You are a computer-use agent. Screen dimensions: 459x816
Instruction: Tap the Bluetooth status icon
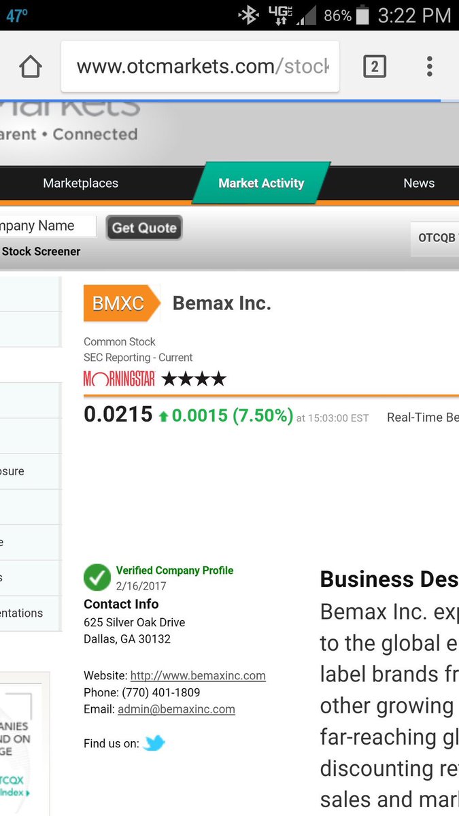tap(248, 15)
